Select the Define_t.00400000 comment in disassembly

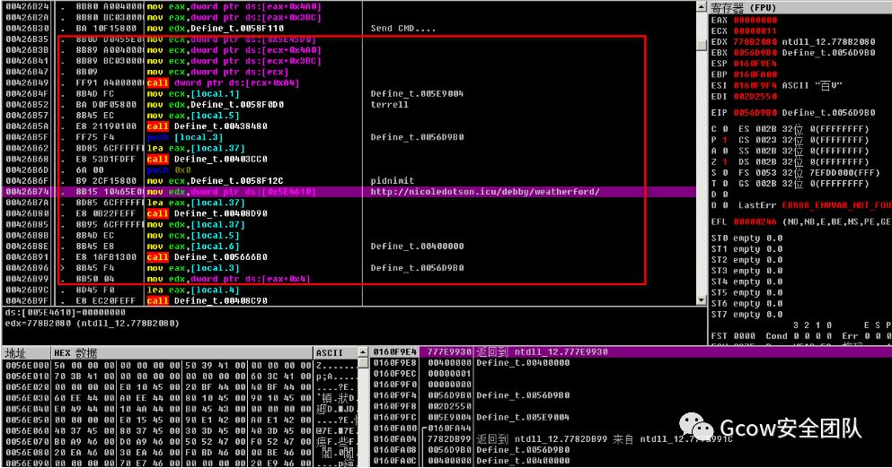(417, 247)
